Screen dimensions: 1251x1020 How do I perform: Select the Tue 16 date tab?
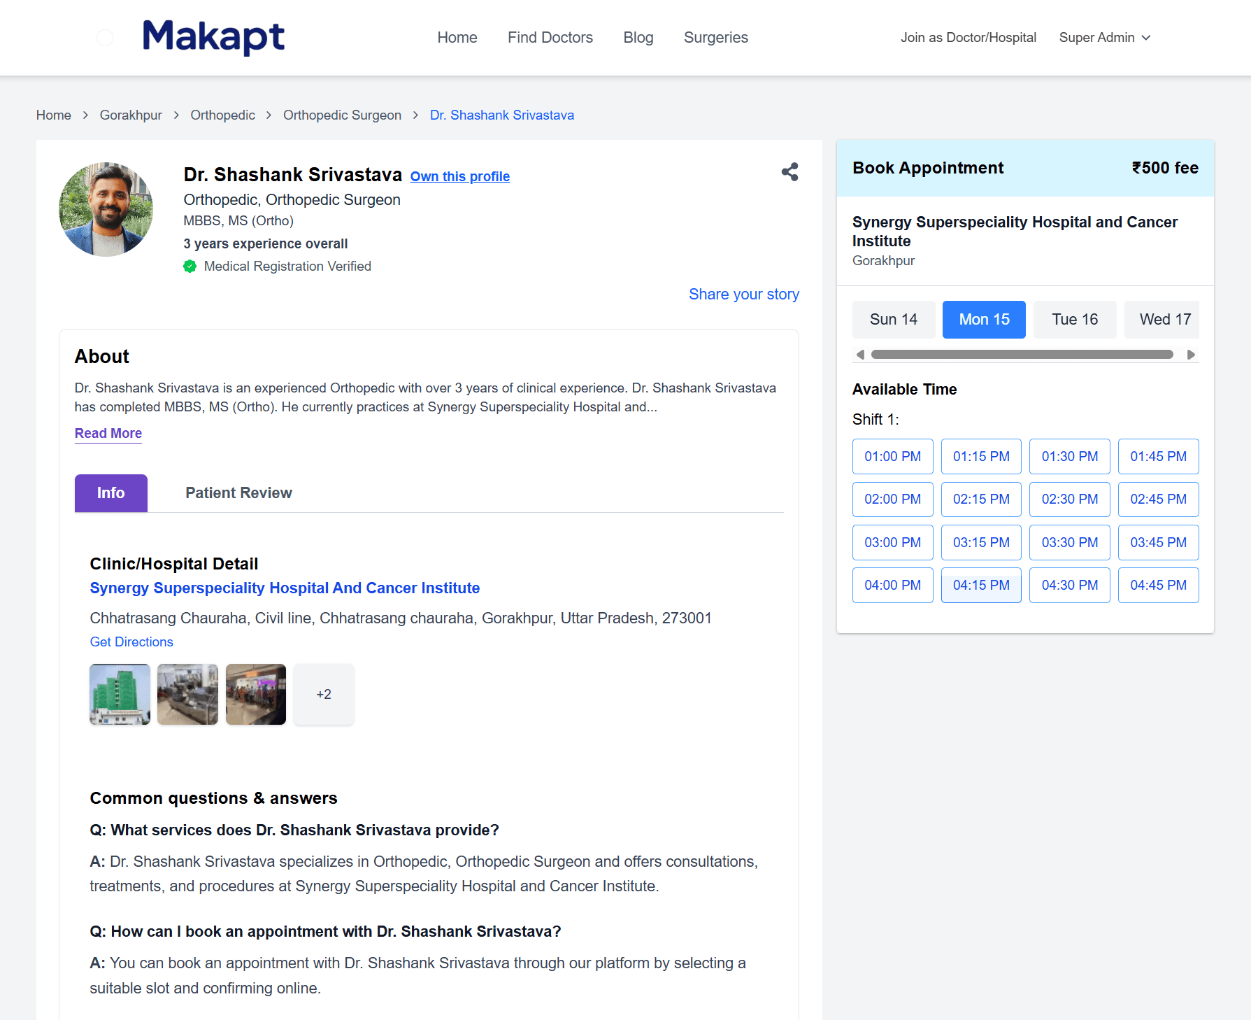(1075, 319)
